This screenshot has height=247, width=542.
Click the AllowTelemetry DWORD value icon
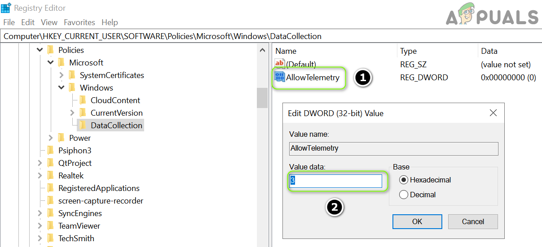tap(280, 77)
